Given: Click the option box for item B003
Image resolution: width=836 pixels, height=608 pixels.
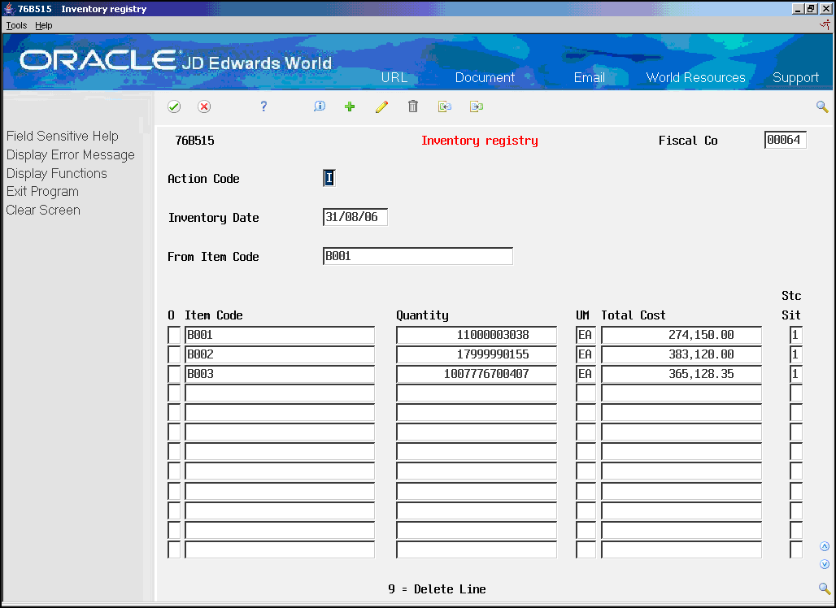Looking at the screenshot, I should tap(174, 374).
